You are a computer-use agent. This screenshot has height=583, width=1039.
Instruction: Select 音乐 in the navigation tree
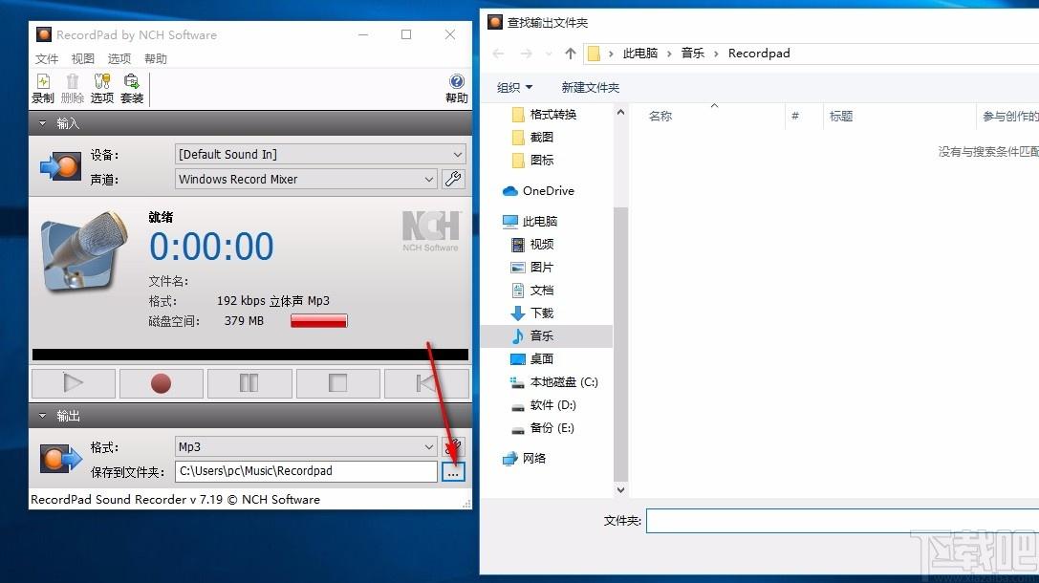coord(548,335)
